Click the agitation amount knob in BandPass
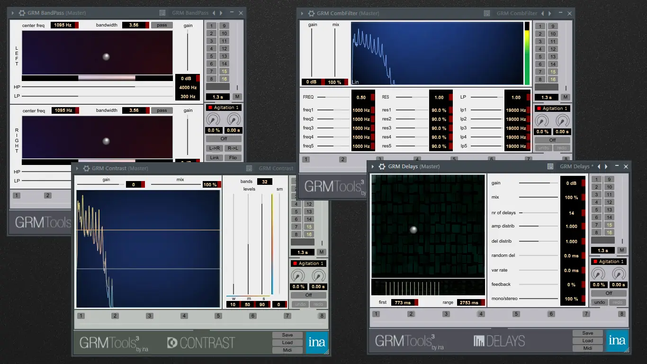Screen dimensions: 647x364 (213, 120)
